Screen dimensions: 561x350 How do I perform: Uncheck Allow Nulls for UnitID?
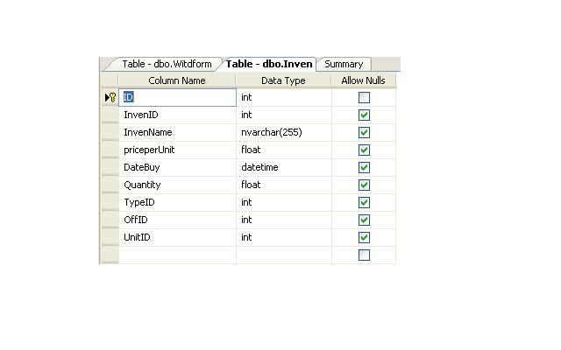364,237
